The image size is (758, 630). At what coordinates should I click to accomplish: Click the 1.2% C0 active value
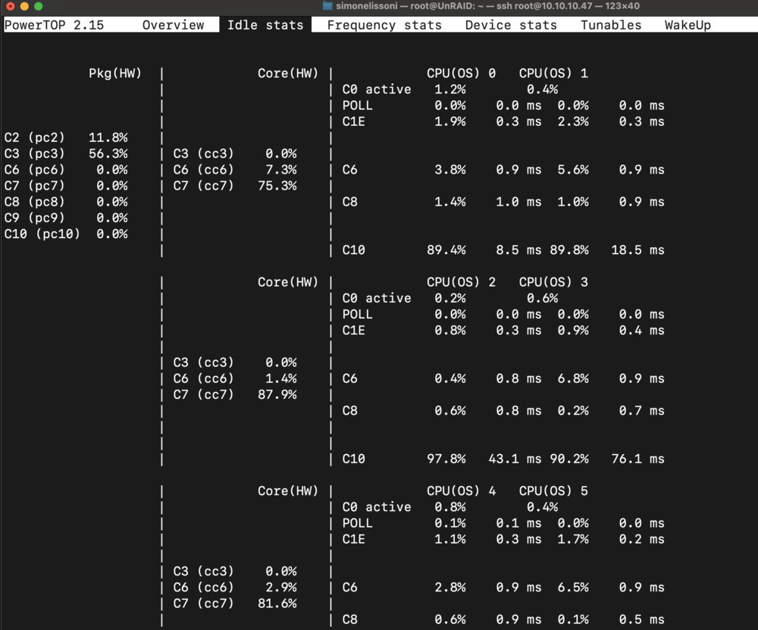pos(450,89)
